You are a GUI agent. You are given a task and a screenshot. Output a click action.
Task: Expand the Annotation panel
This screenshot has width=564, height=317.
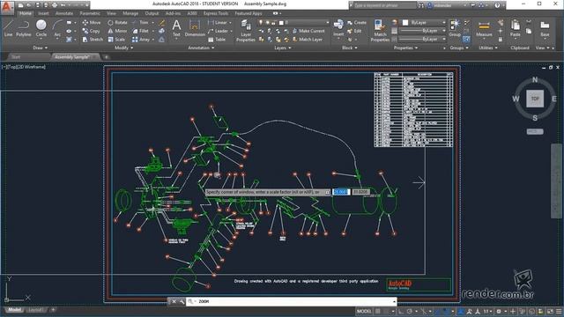pos(201,48)
